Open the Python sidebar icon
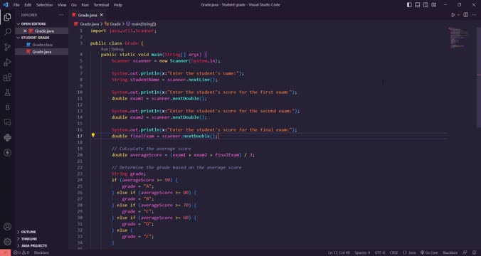 click(7, 137)
